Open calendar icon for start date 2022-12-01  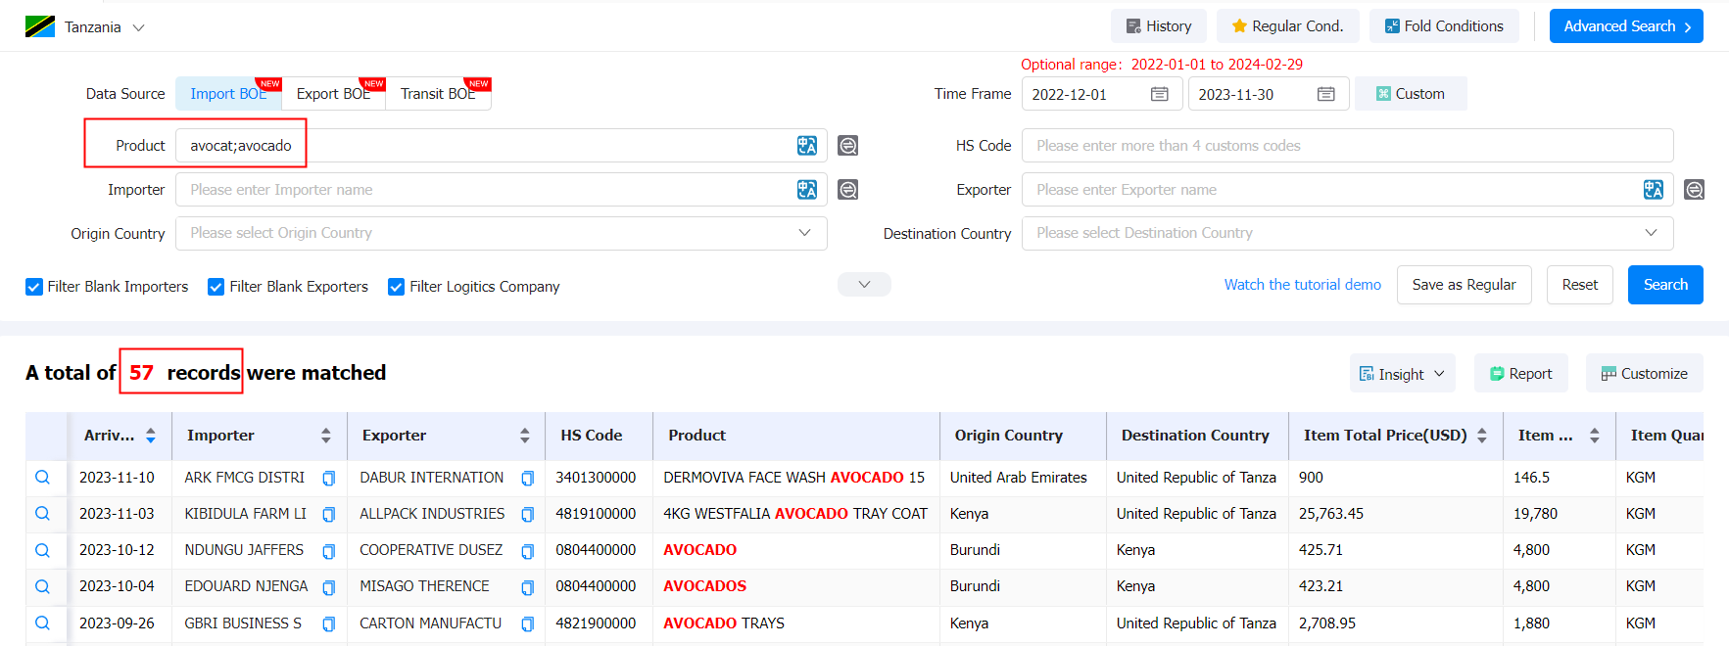click(1159, 94)
